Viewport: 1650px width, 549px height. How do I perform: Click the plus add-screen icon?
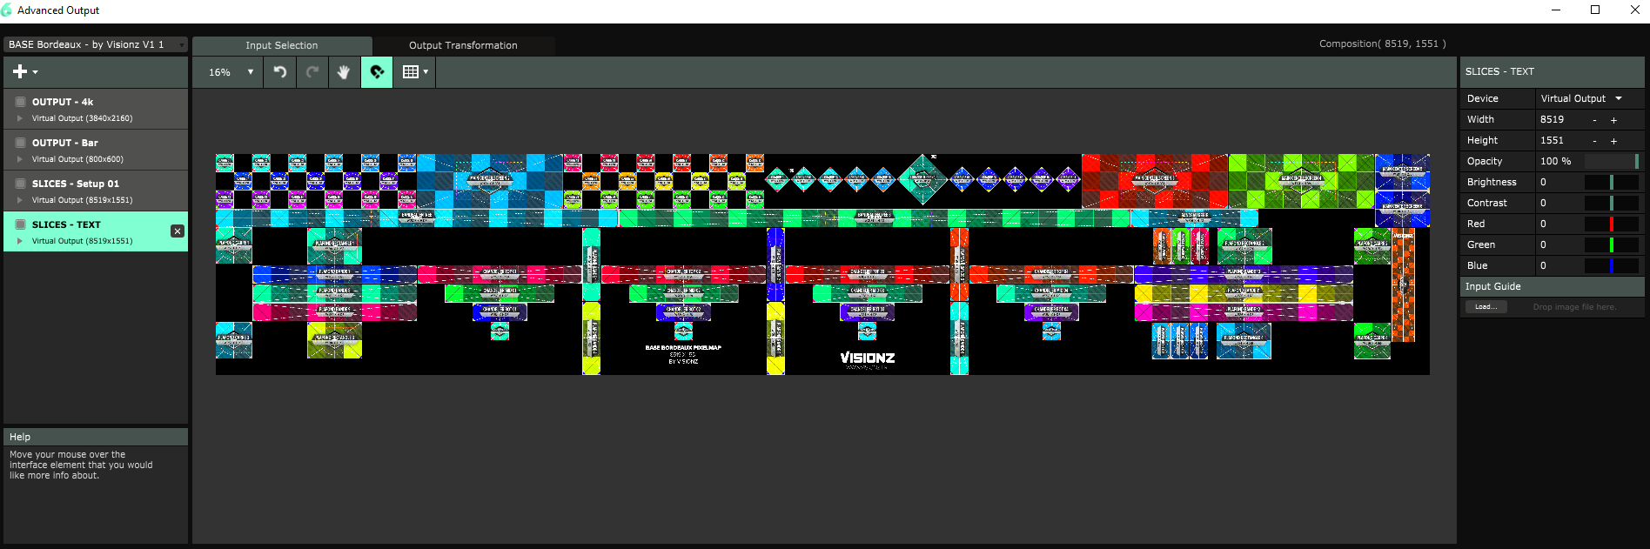click(x=24, y=72)
